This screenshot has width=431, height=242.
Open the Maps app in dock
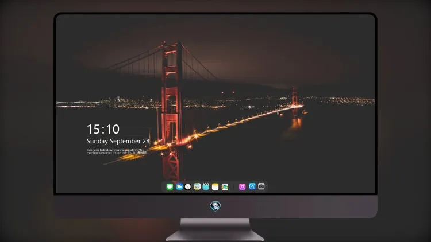[197, 186]
